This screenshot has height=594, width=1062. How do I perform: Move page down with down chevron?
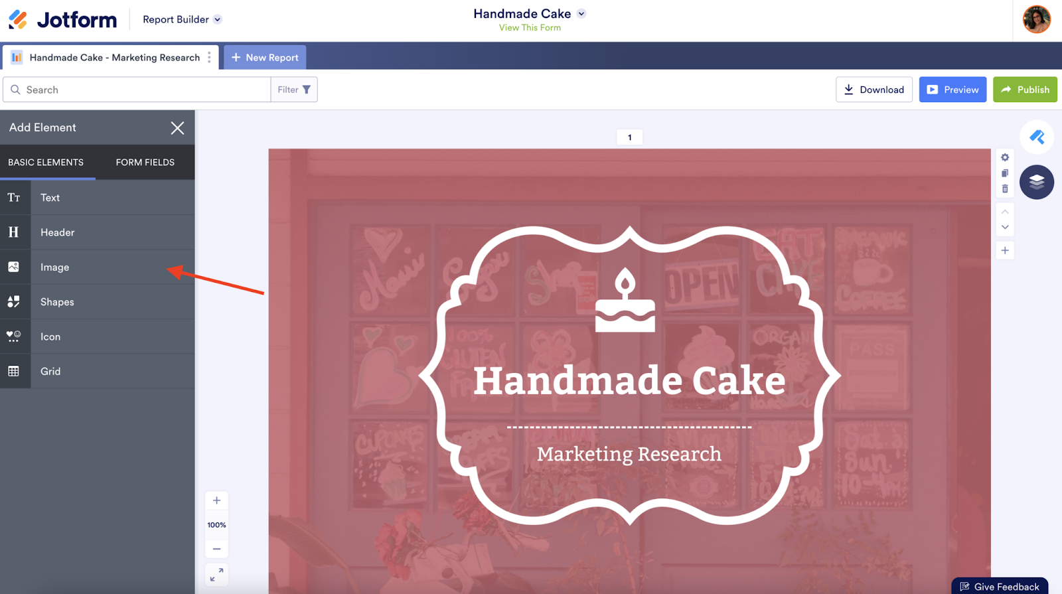[x=1005, y=227]
